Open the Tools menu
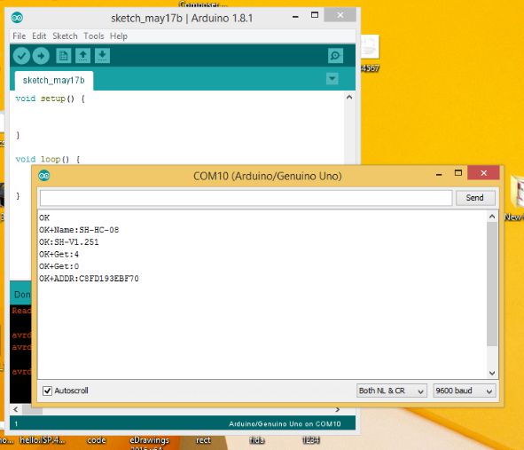Viewport: 524px width, 450px height. (94, 36)
